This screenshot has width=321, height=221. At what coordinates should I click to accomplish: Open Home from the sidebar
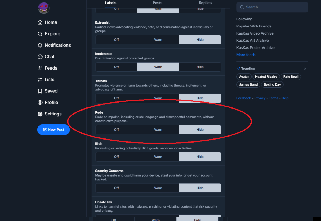[47, 22]
